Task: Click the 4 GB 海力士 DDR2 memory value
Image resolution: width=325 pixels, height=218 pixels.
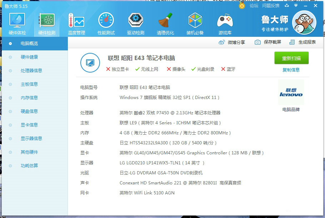Action: pyautogui.click(x=175, y=133)
